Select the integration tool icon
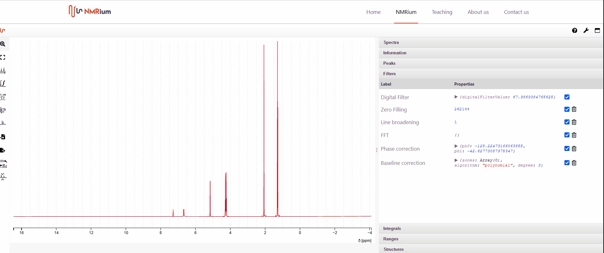 3,84
